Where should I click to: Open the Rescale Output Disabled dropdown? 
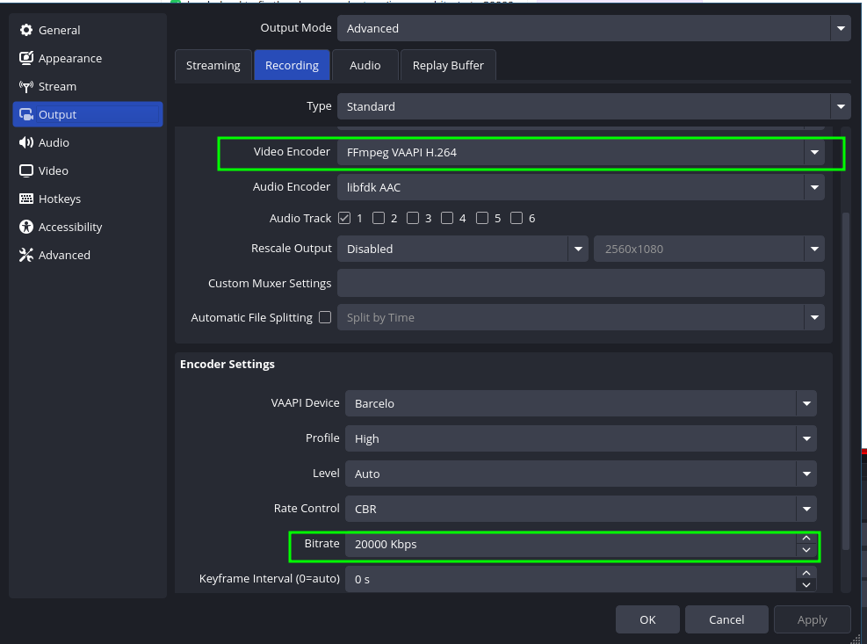point(463,249)
